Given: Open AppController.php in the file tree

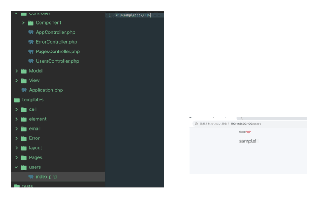Looking at the screenshot, I should click(x=55, y=32).
